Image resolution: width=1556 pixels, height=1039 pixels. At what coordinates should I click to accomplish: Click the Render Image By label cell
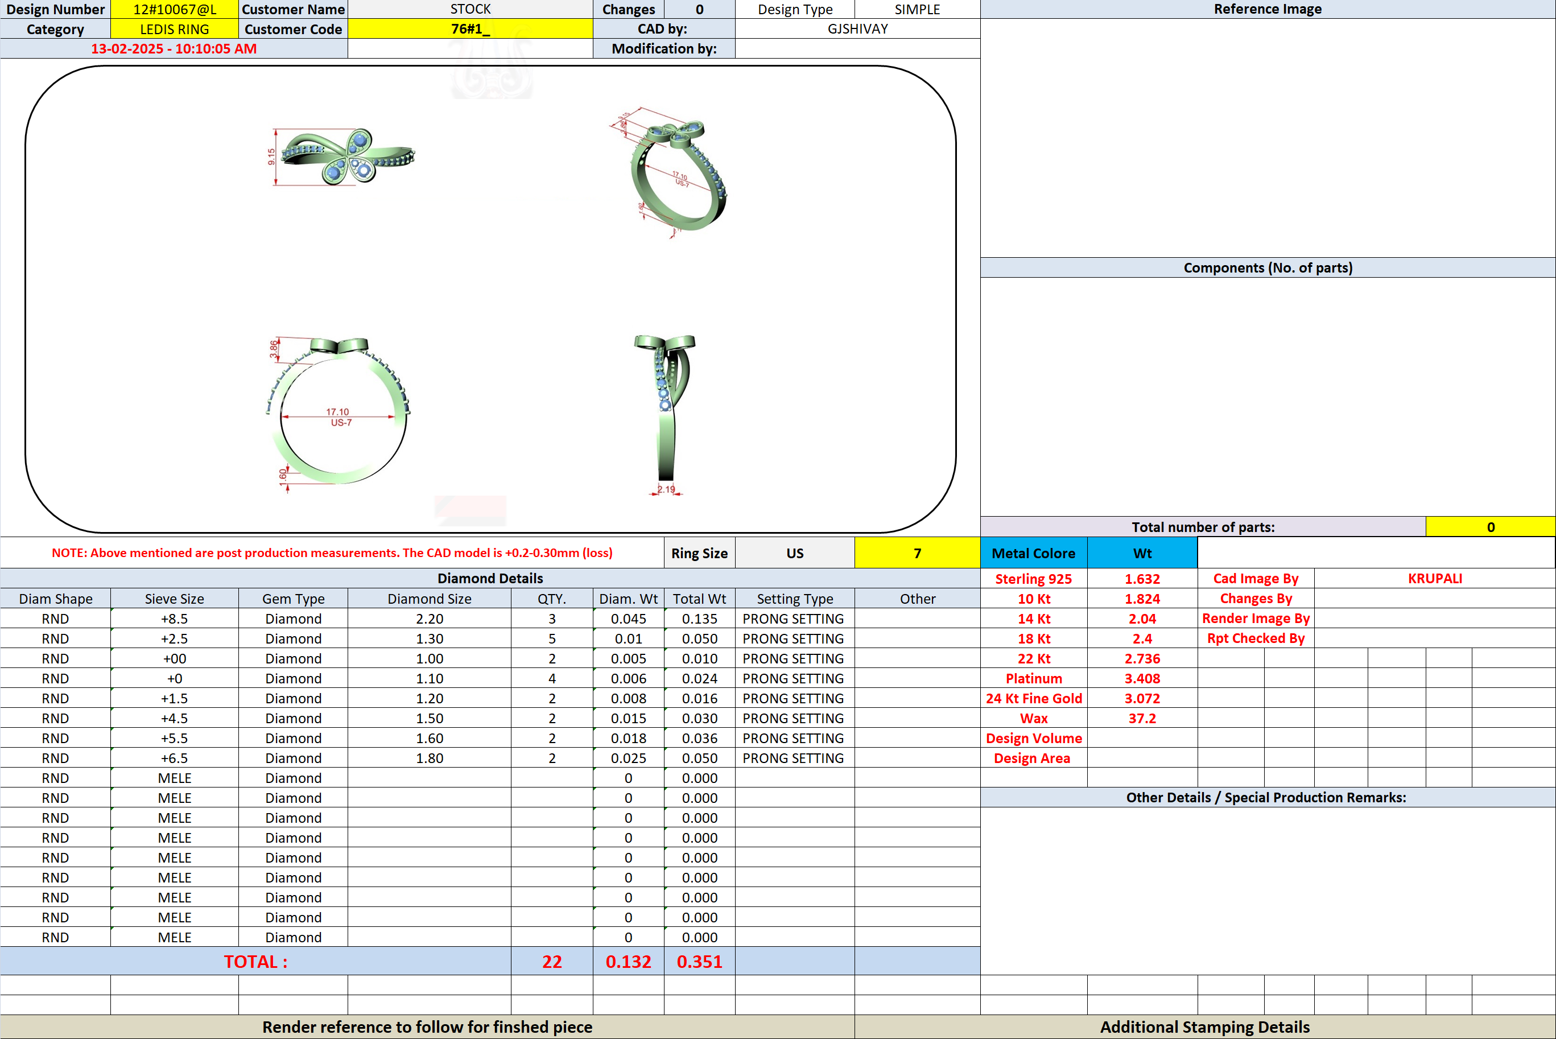click(x=1256, y=619)
